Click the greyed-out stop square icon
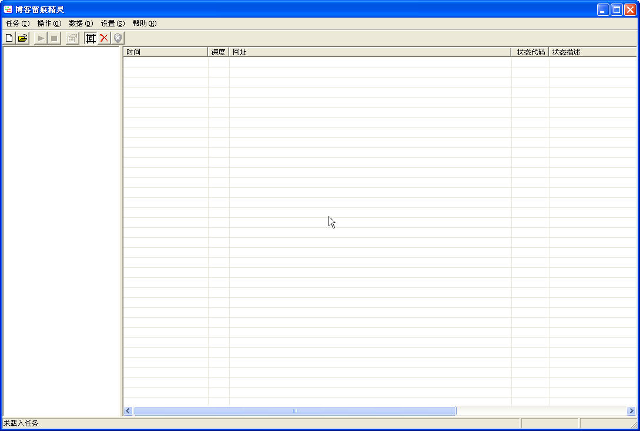 [54, 38]
